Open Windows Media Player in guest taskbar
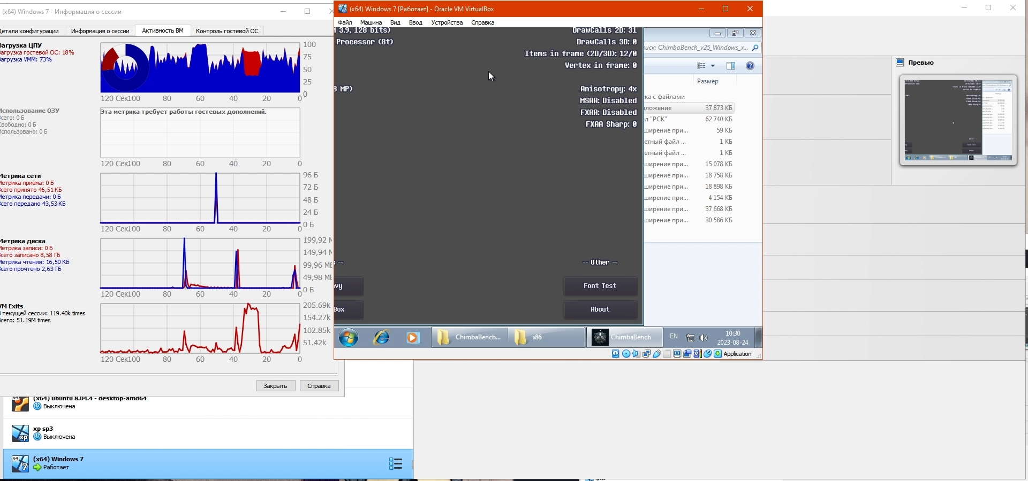Screen dimensions: 1028x481 pyautogui.click(x=412, y=337)
